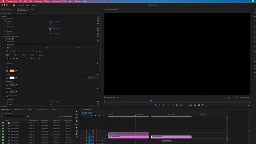The image size is (256, 144).
Task: Play the sequence in Program Monitor
Action: [177, 105]
